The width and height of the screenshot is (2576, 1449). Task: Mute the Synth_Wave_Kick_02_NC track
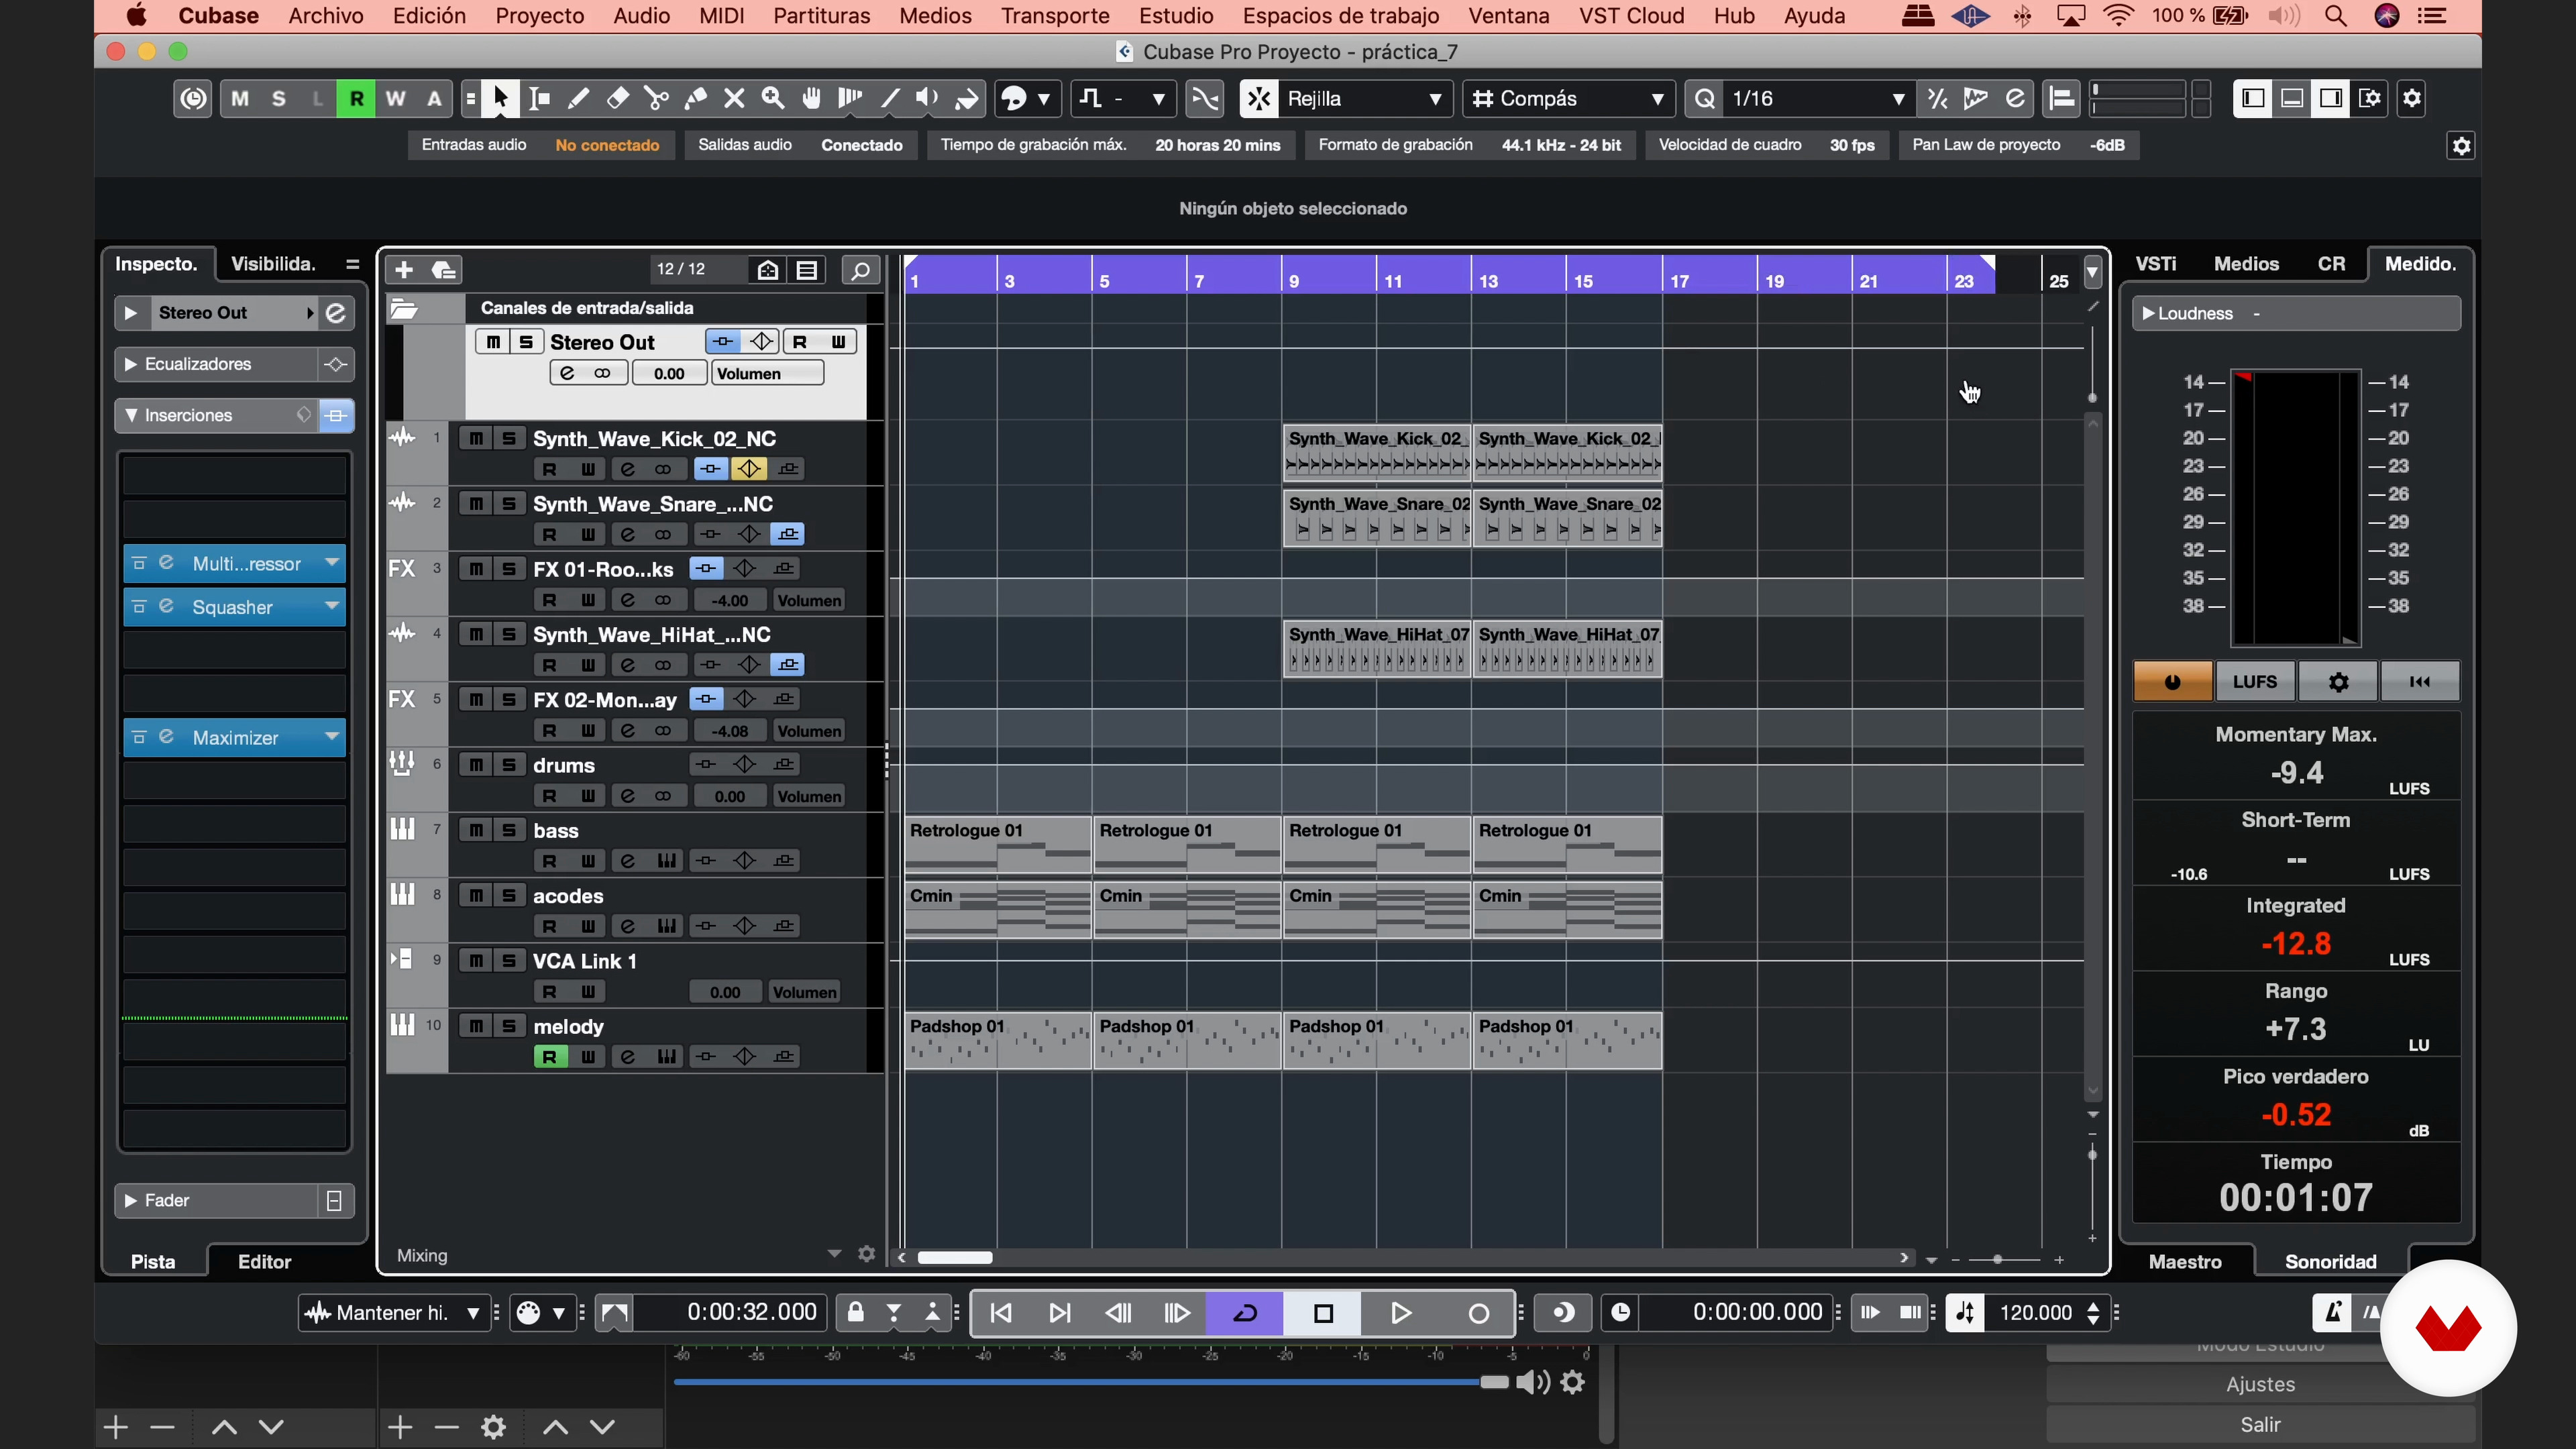coord(476,438)
